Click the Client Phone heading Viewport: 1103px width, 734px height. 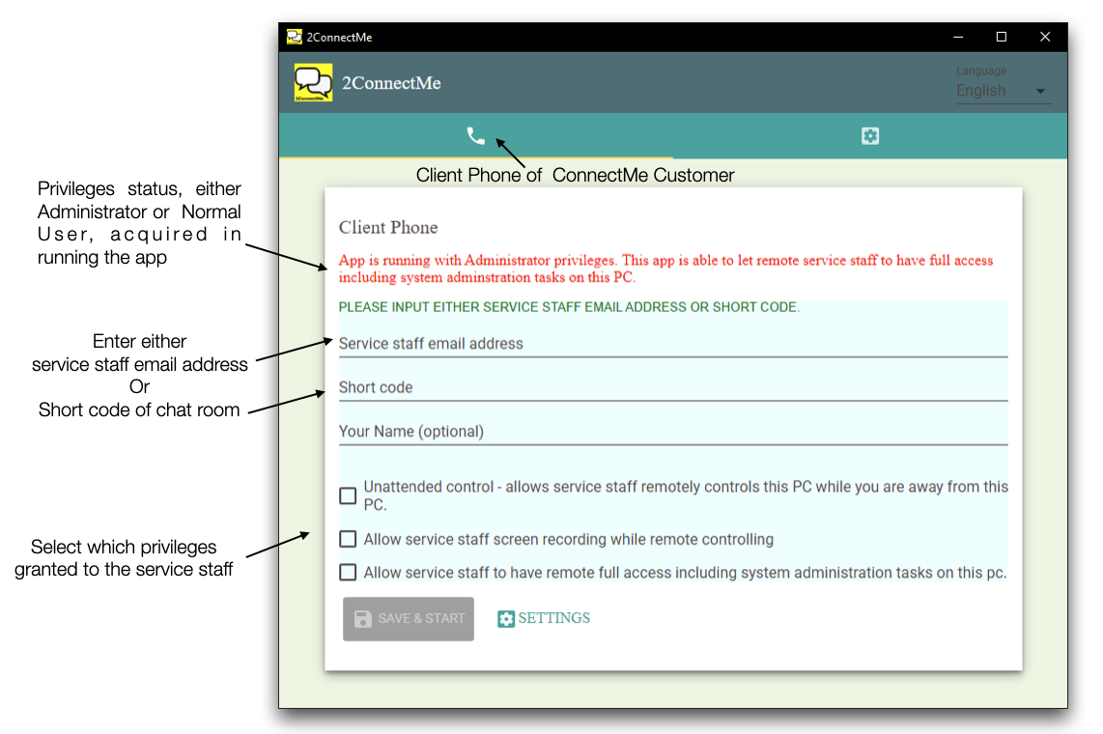tap(388, 227)
